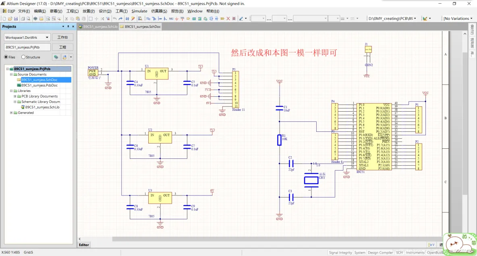Screen dimensions: 477x256
Task: Click the Clear Filter funnel icon
Action: tap(108, 19)
